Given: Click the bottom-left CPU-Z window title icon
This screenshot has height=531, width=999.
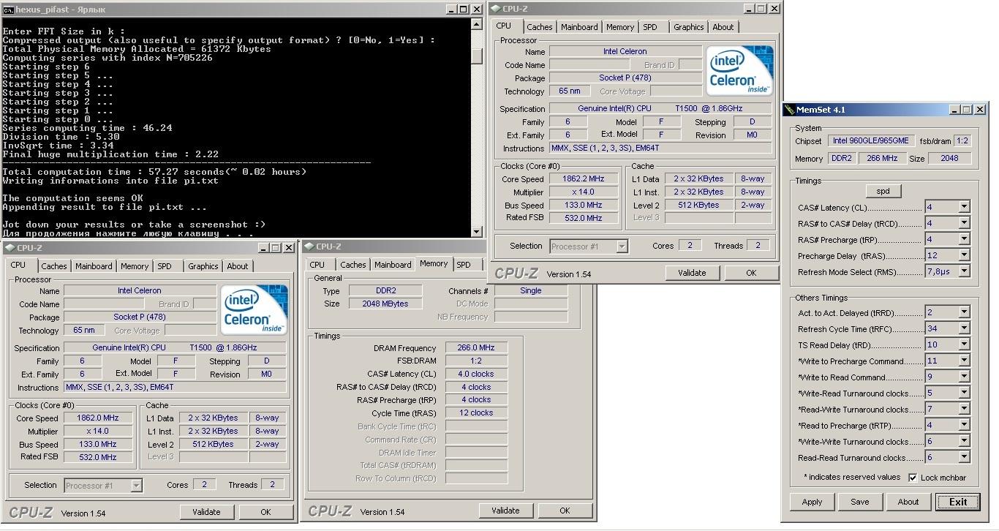Looking at the screenshot, I should click(x=10, y=248).
